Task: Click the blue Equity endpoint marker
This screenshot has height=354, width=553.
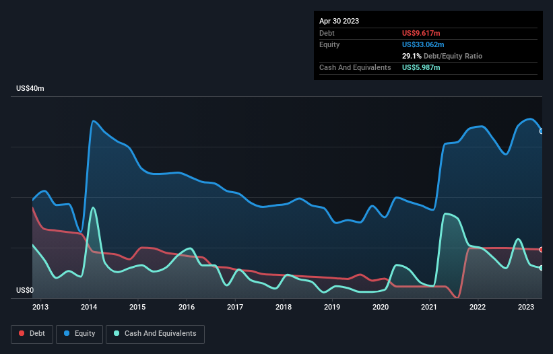Action: (542, 131)
